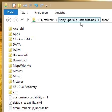Open the Customize Quick Access Toolbar dropdown
Screen dimensions: 112x112
(x=46, y=6)
